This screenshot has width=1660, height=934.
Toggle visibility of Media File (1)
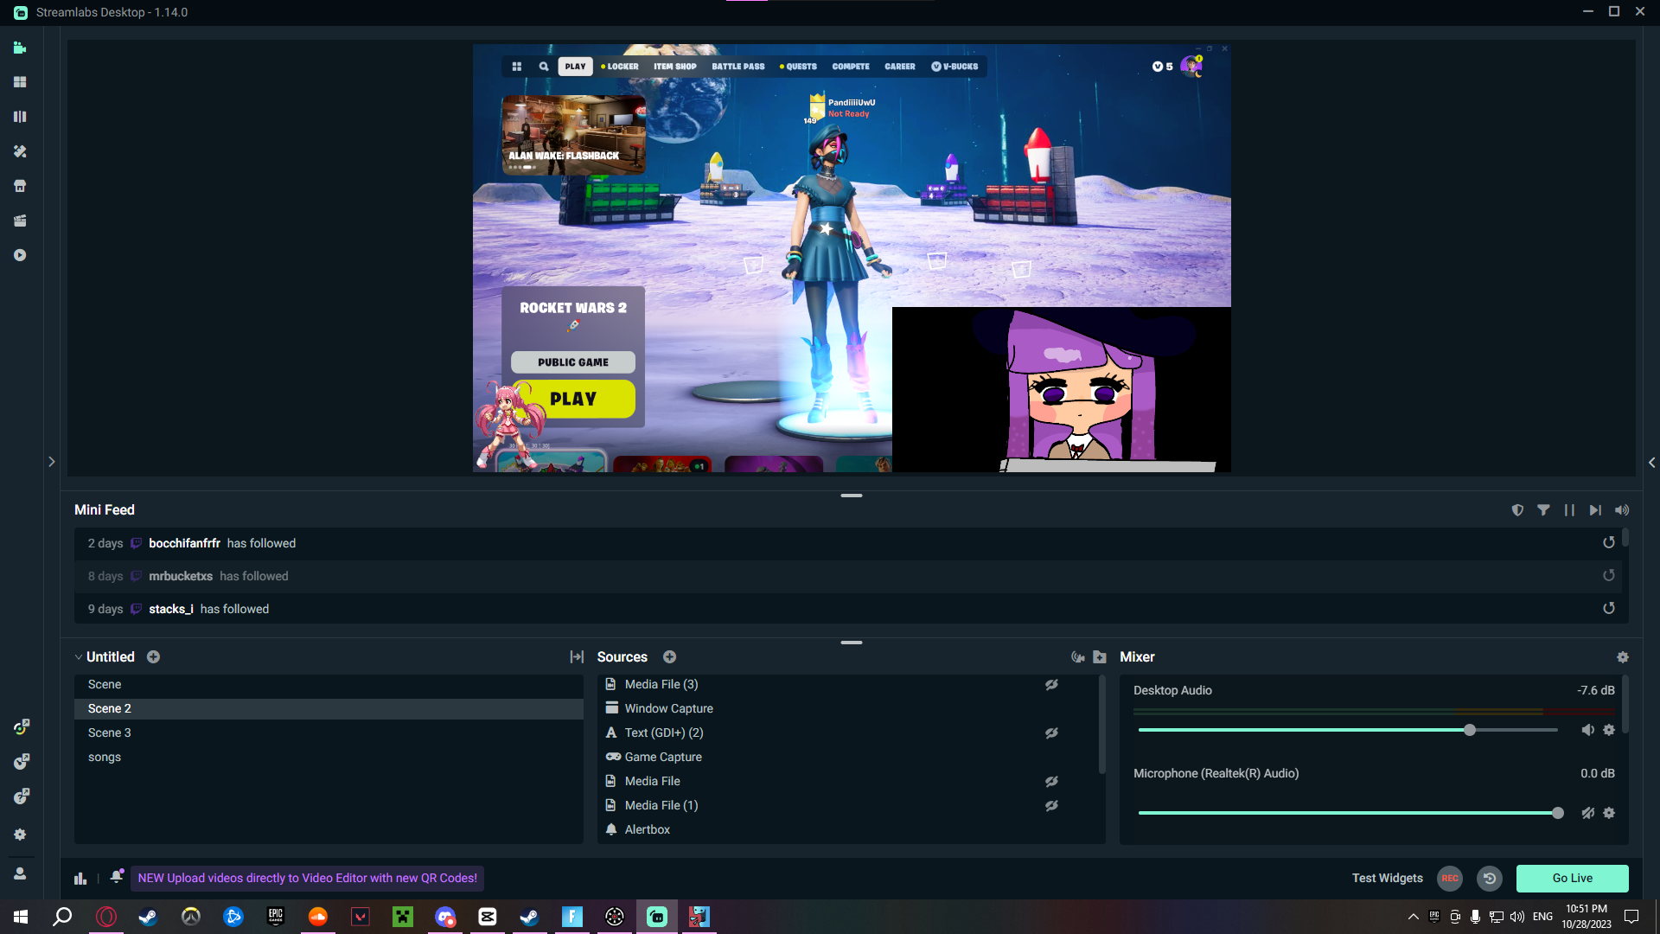click(x=1051, y=805)
